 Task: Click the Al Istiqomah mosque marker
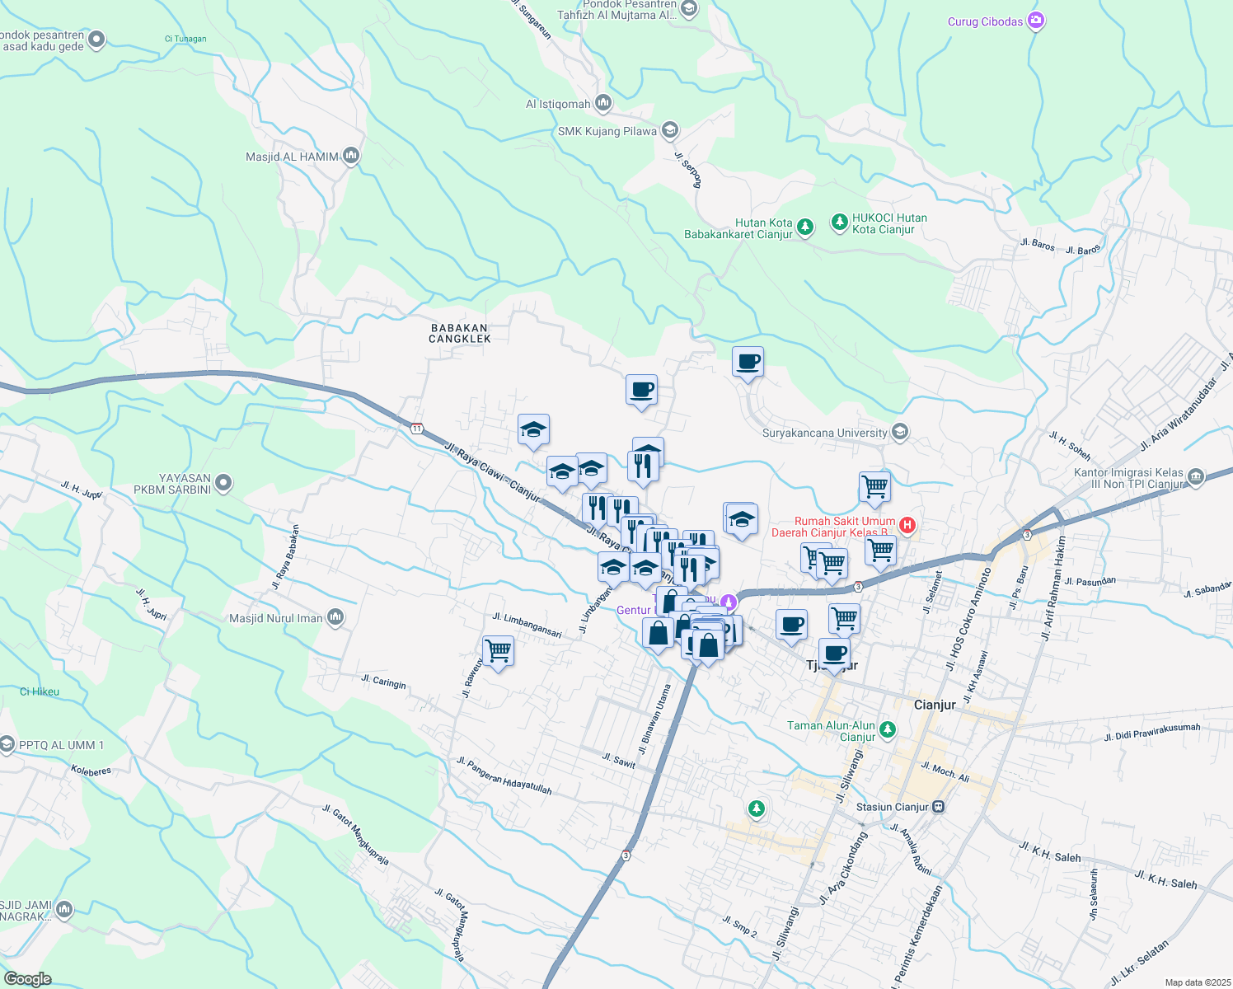[x=602, y=102]
